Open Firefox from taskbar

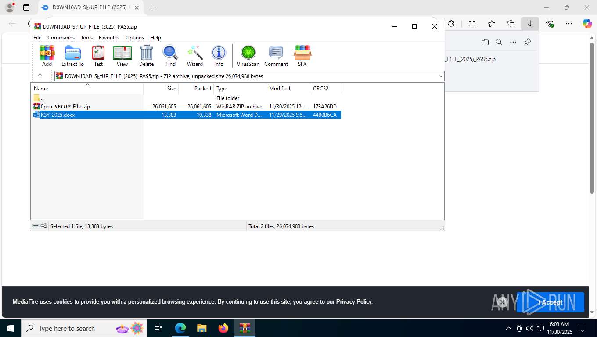coord(223,328)
